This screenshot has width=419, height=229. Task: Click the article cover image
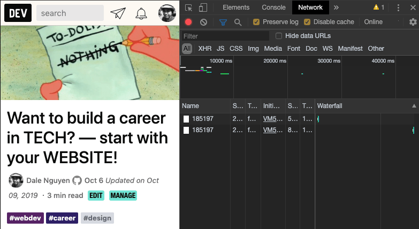click(90, 63)
